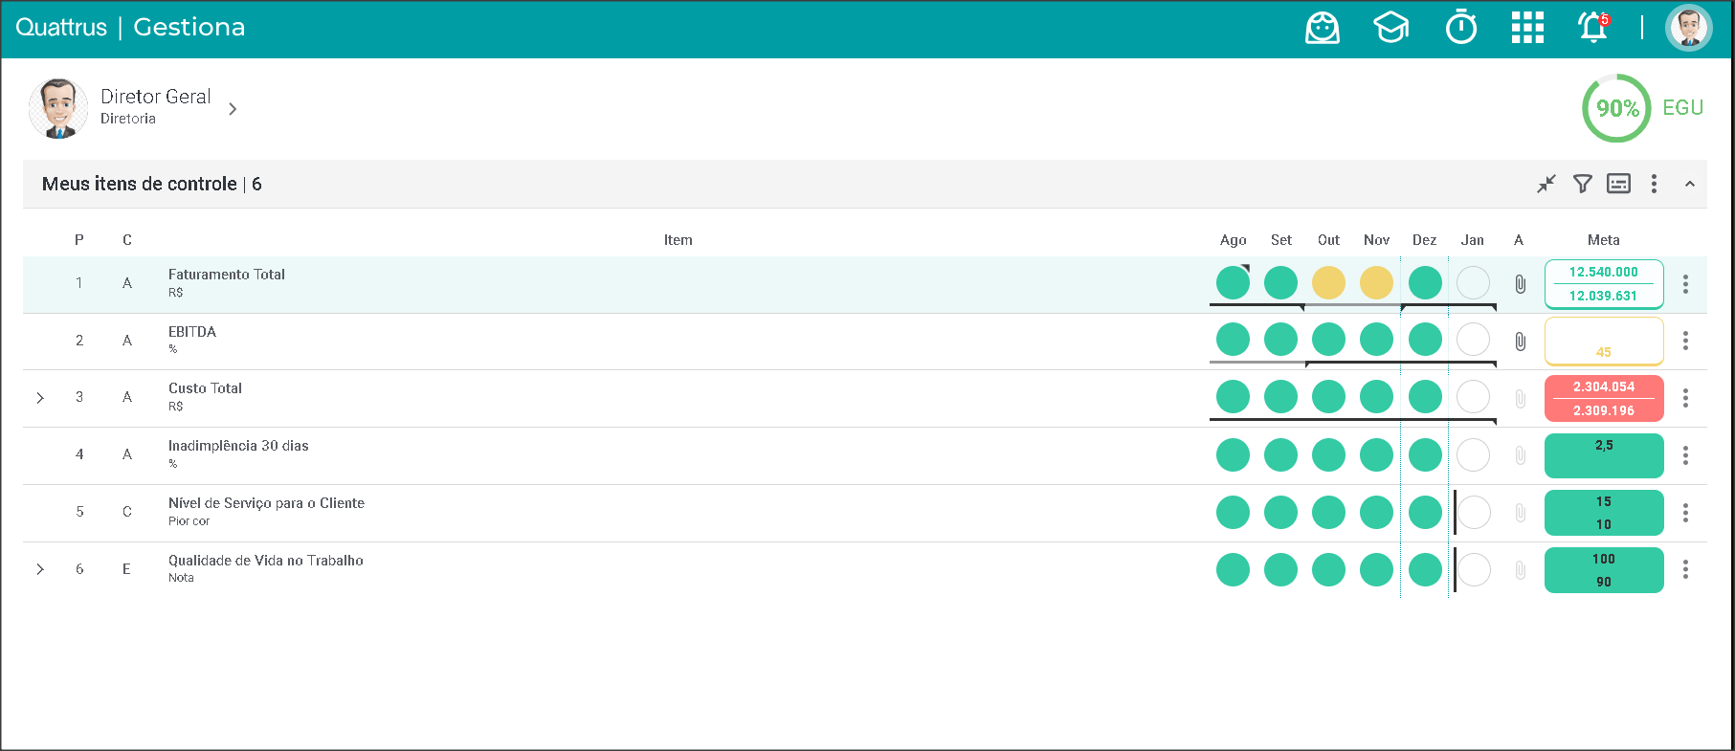
Task: Click the yellow Out status circle for Faturamento
Action: (1328, 283)
